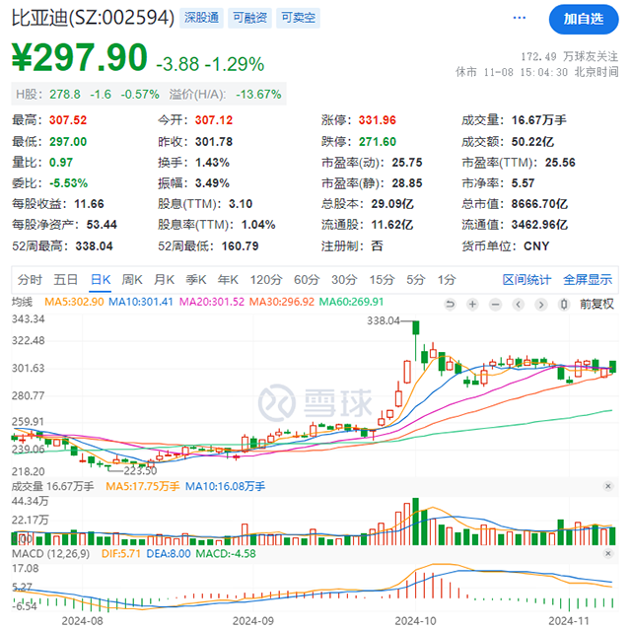The image size is (631, 629).
Task: Click the MA30:296.92 moving average label
Action: (282, 302)
